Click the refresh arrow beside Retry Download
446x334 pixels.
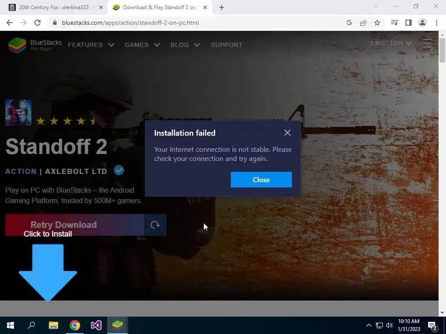point(155,225)
